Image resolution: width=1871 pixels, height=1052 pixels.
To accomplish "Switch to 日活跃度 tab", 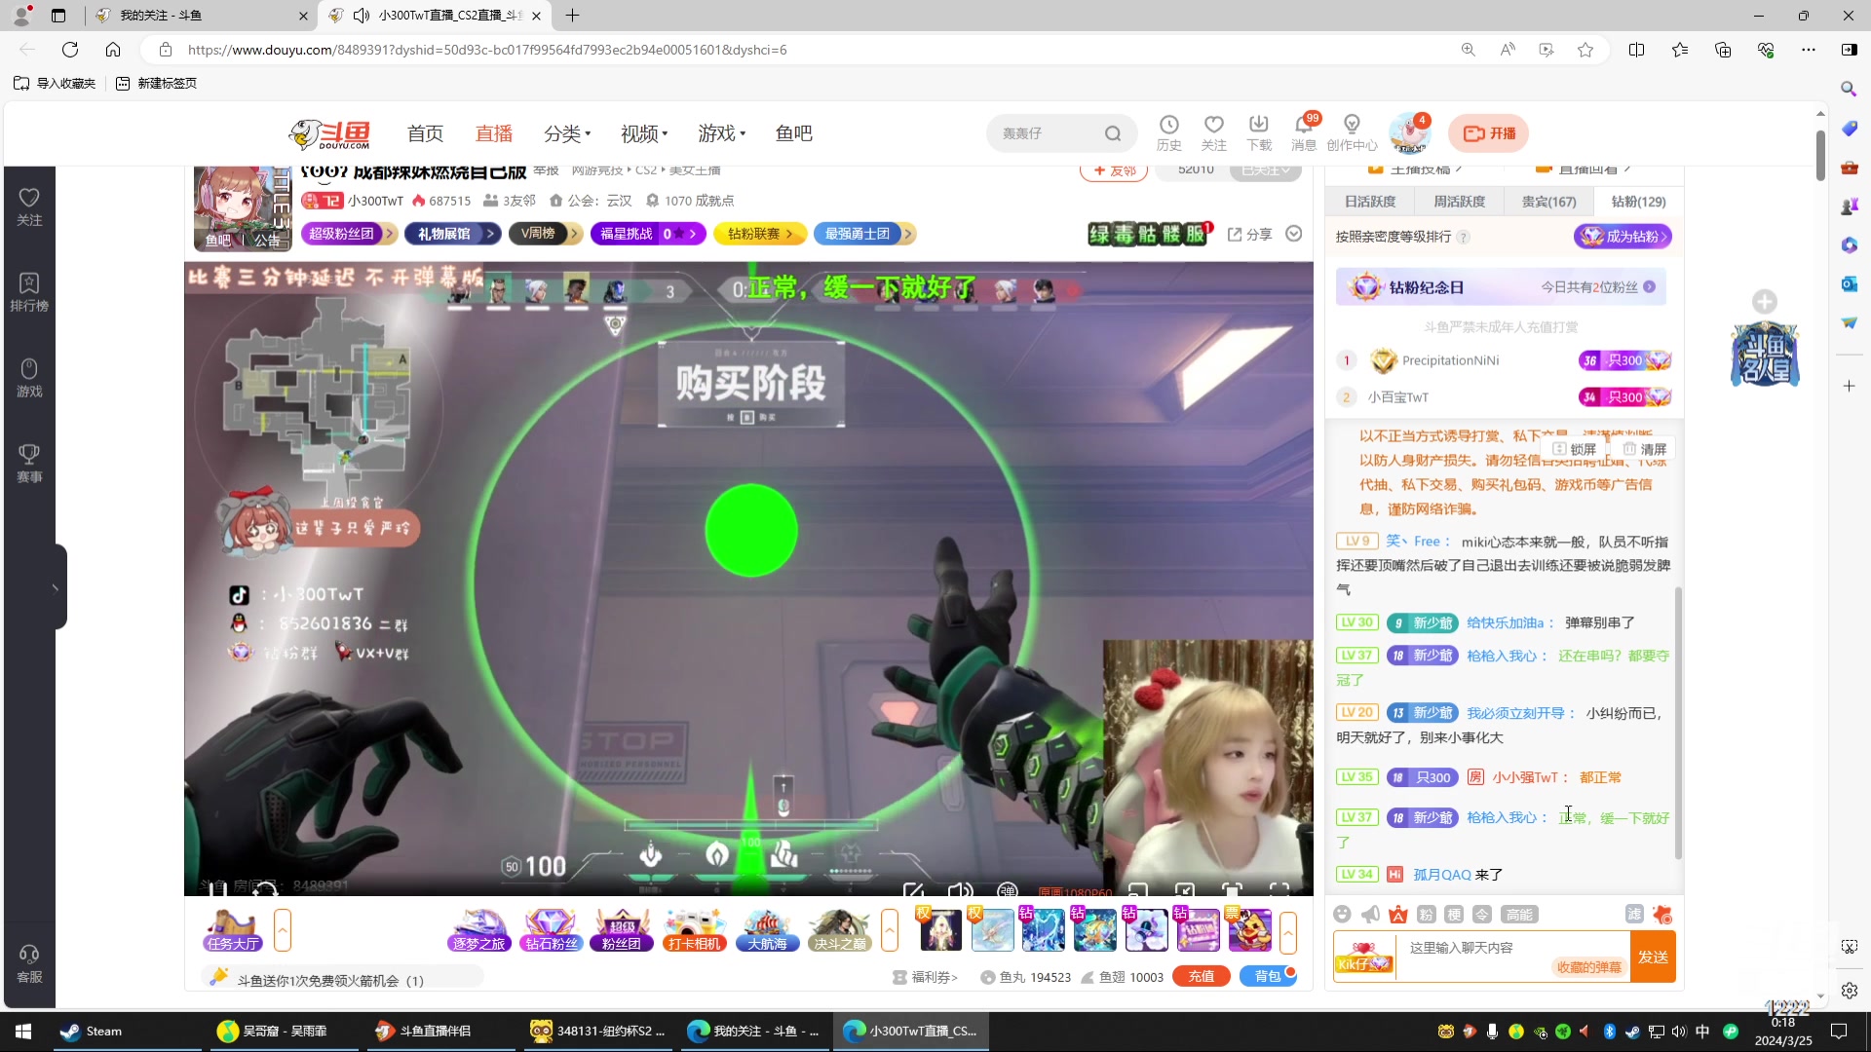I will click(1370, 202).
